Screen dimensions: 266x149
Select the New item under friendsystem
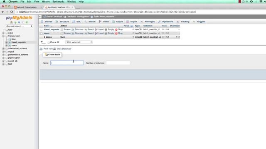tap(14, 39)
